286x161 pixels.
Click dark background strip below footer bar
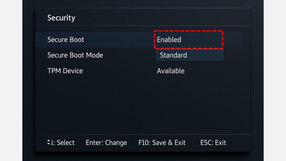142,157
